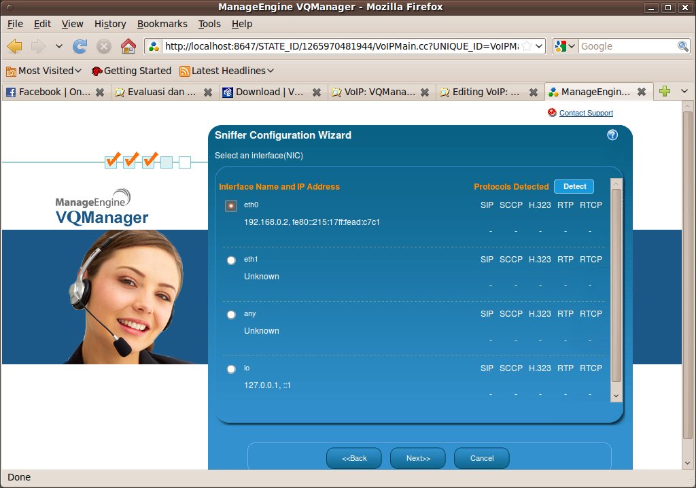This screenshot has height=488, width=696.
Task: Select the eth0 interface radio button
Action: click(x=231, y=206)
